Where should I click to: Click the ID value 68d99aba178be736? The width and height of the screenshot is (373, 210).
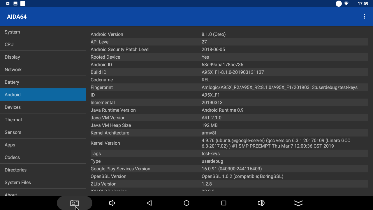coord(222,65)
